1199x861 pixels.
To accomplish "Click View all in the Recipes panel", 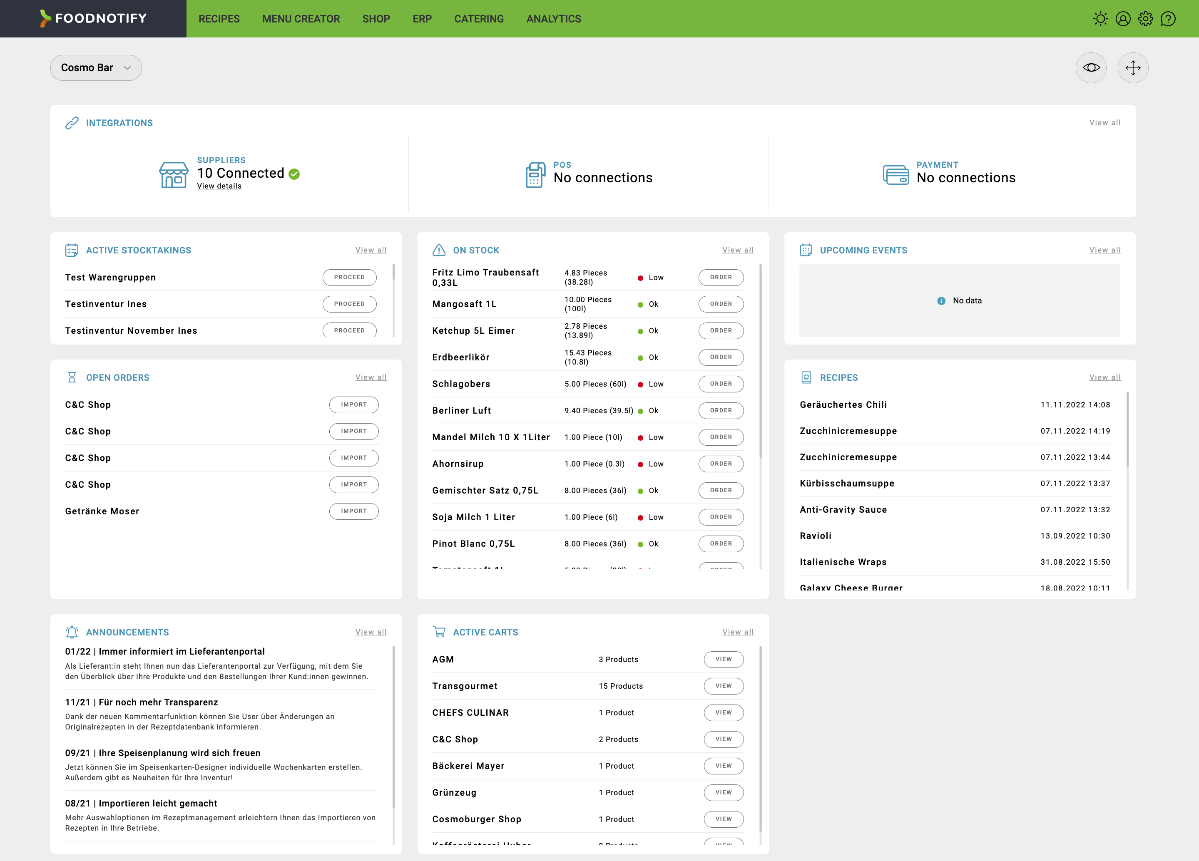I will pyautogui.click(x=1105, y=377).
